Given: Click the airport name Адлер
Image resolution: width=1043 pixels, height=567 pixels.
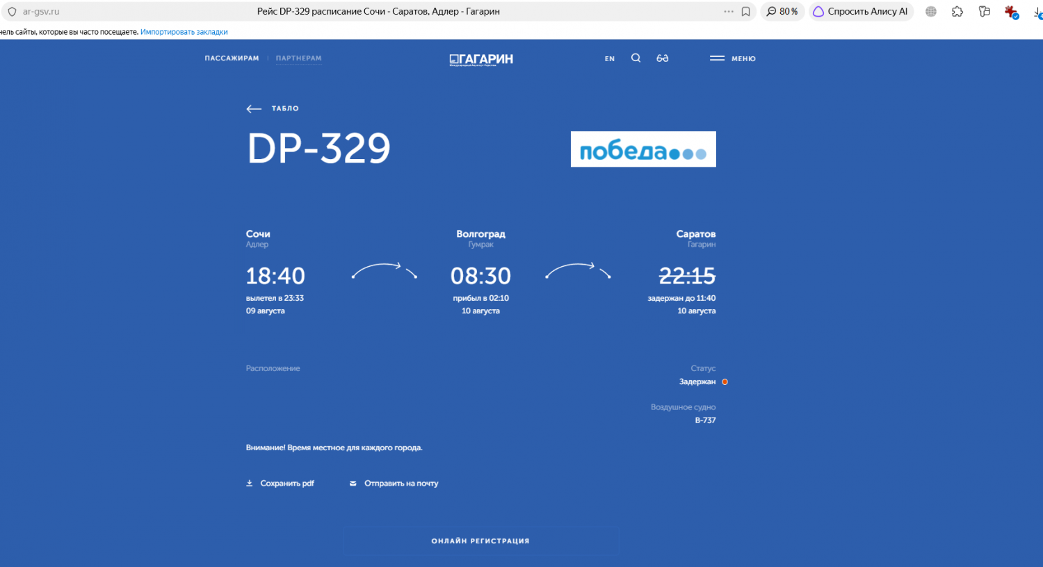Looking at the screenshot, I should tap(257, 245).
